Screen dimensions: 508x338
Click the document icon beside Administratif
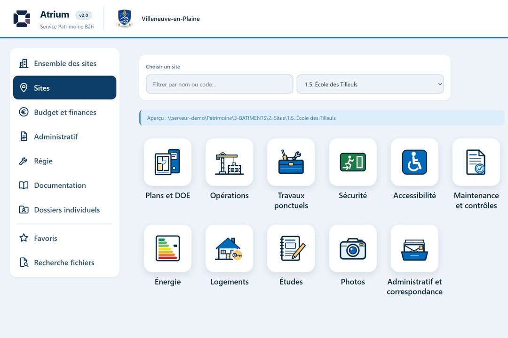point(24,136)
